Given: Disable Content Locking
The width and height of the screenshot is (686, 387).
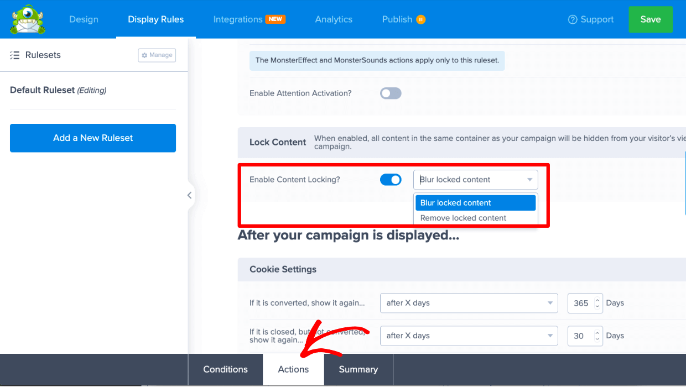Looking at the screenshot, I should click(x=391, y=179).
